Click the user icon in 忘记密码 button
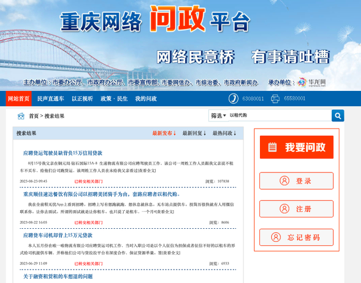Image resolution: width=361 pixels, height=283 pixels. (x=276, y=237)
